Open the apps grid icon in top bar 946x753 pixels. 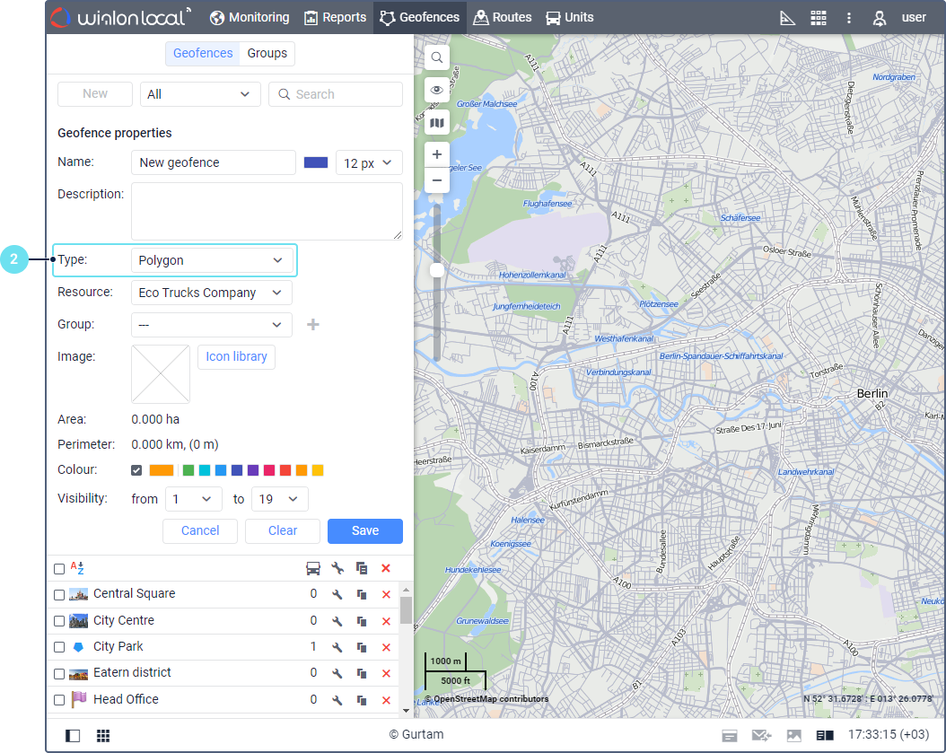[x=818, y=18]
